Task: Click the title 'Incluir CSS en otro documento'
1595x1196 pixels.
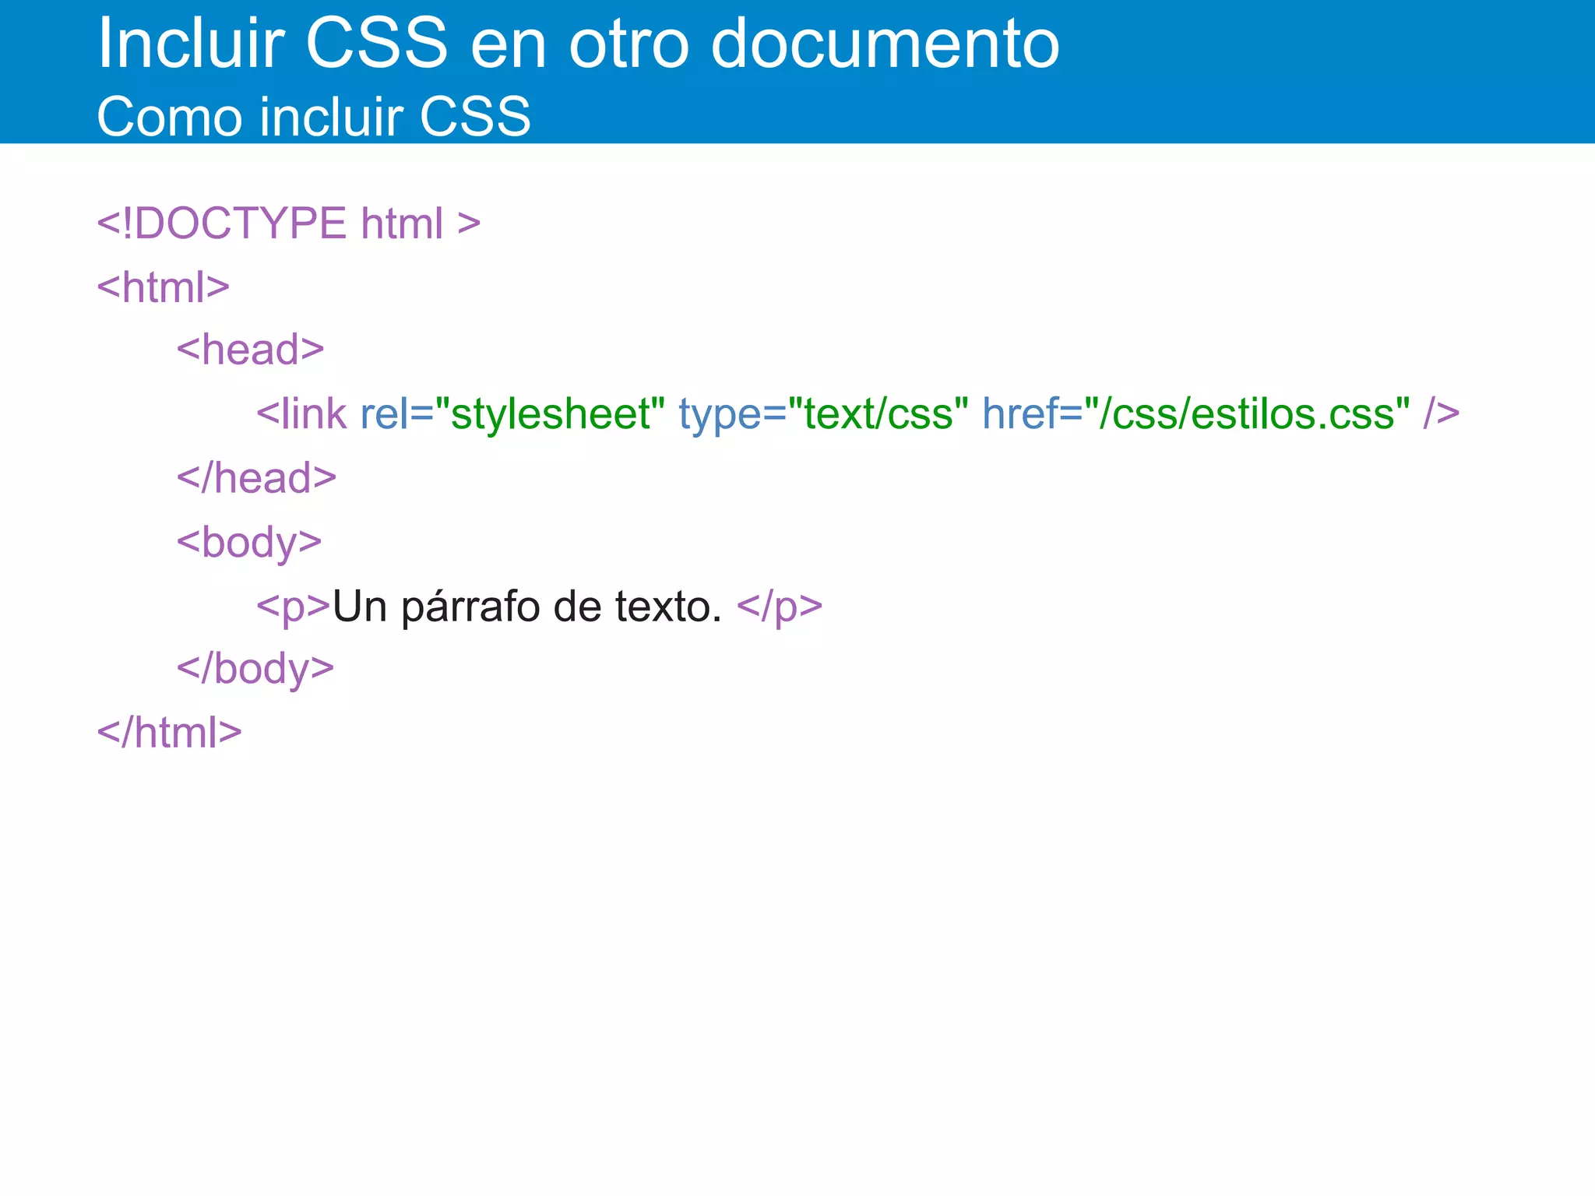Action: pos(578,44)
